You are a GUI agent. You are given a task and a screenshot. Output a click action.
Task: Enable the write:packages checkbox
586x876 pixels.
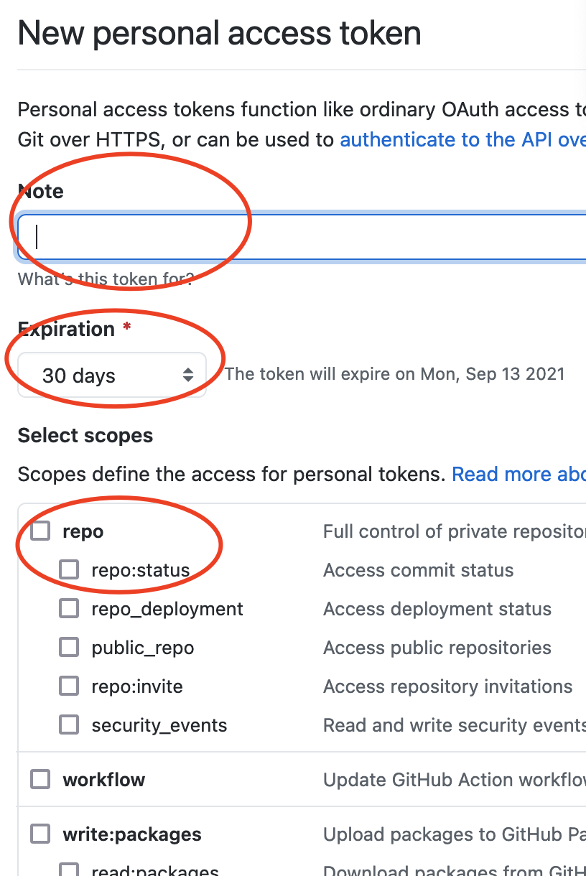[40, 834]
